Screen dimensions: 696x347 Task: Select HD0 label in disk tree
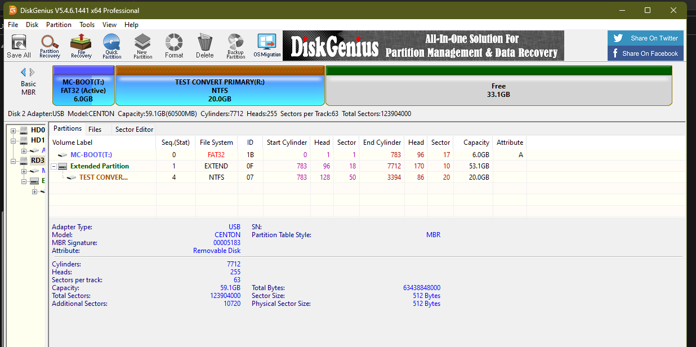click(x=38, y=130)
